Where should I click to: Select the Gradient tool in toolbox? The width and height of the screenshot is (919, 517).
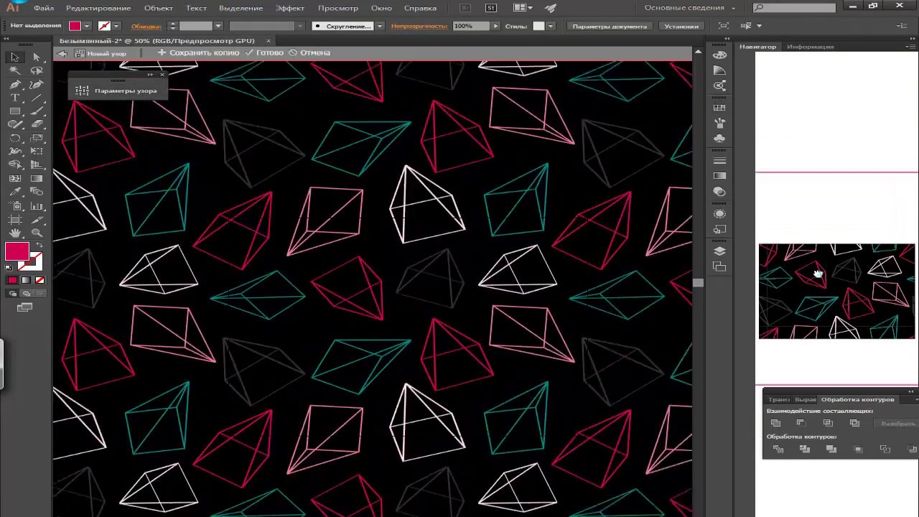[37, 178]
